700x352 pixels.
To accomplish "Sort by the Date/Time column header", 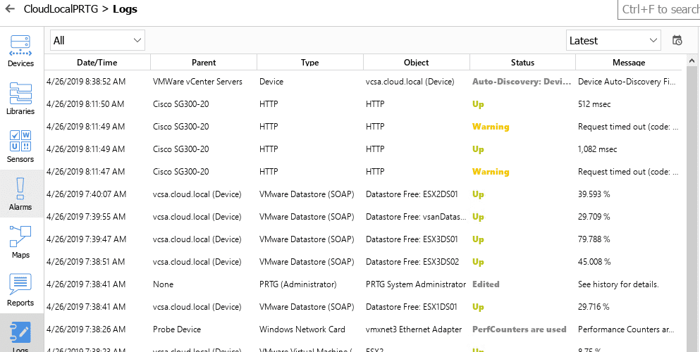I will 97,63.
